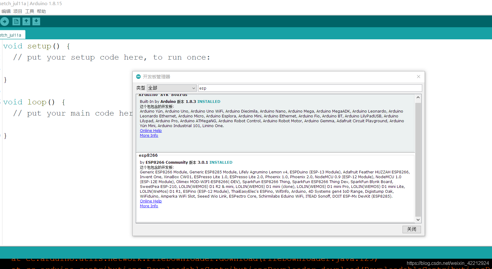Viewport: 492px width, 269px height.
Task: Click the board list vertical scrollbar track
Action: [418, 160]
